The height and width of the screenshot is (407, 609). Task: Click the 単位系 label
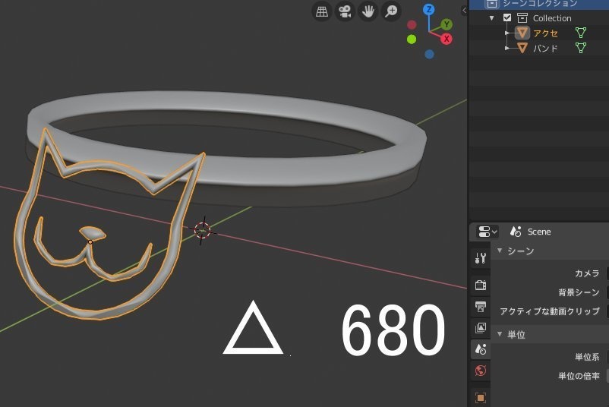(x=587, y=357)
